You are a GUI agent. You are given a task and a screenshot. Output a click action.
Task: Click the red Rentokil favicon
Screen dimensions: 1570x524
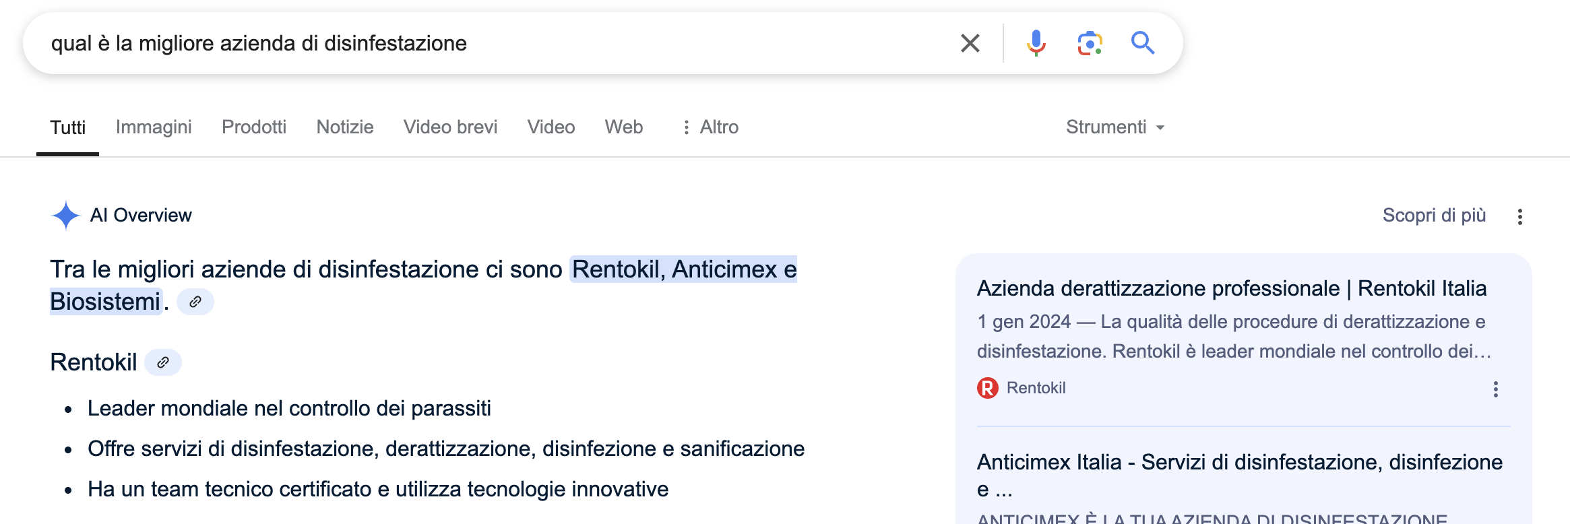987,388
